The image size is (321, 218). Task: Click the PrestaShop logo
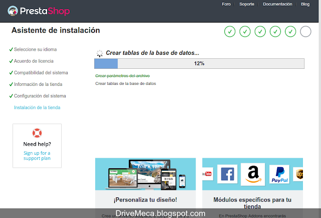(x=39, y=11)
